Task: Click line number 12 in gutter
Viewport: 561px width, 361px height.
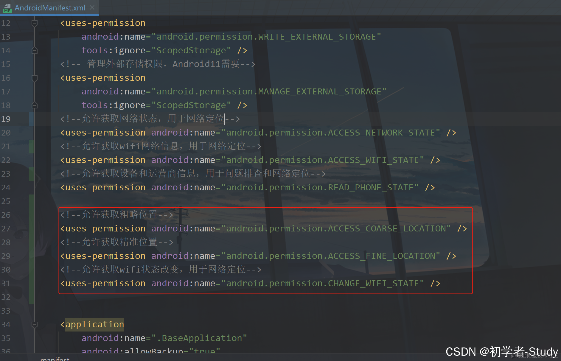Action: (x=6, y=23)
